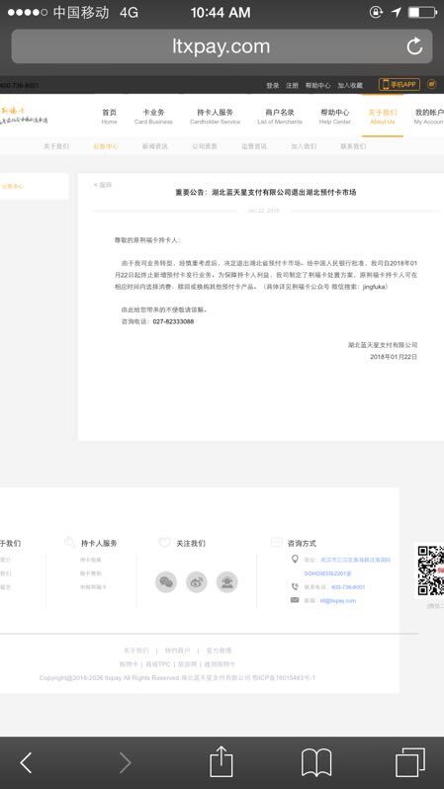Click the WeChat follow icon
Viewport: 444px width, 789px height.
click(165, 582)
